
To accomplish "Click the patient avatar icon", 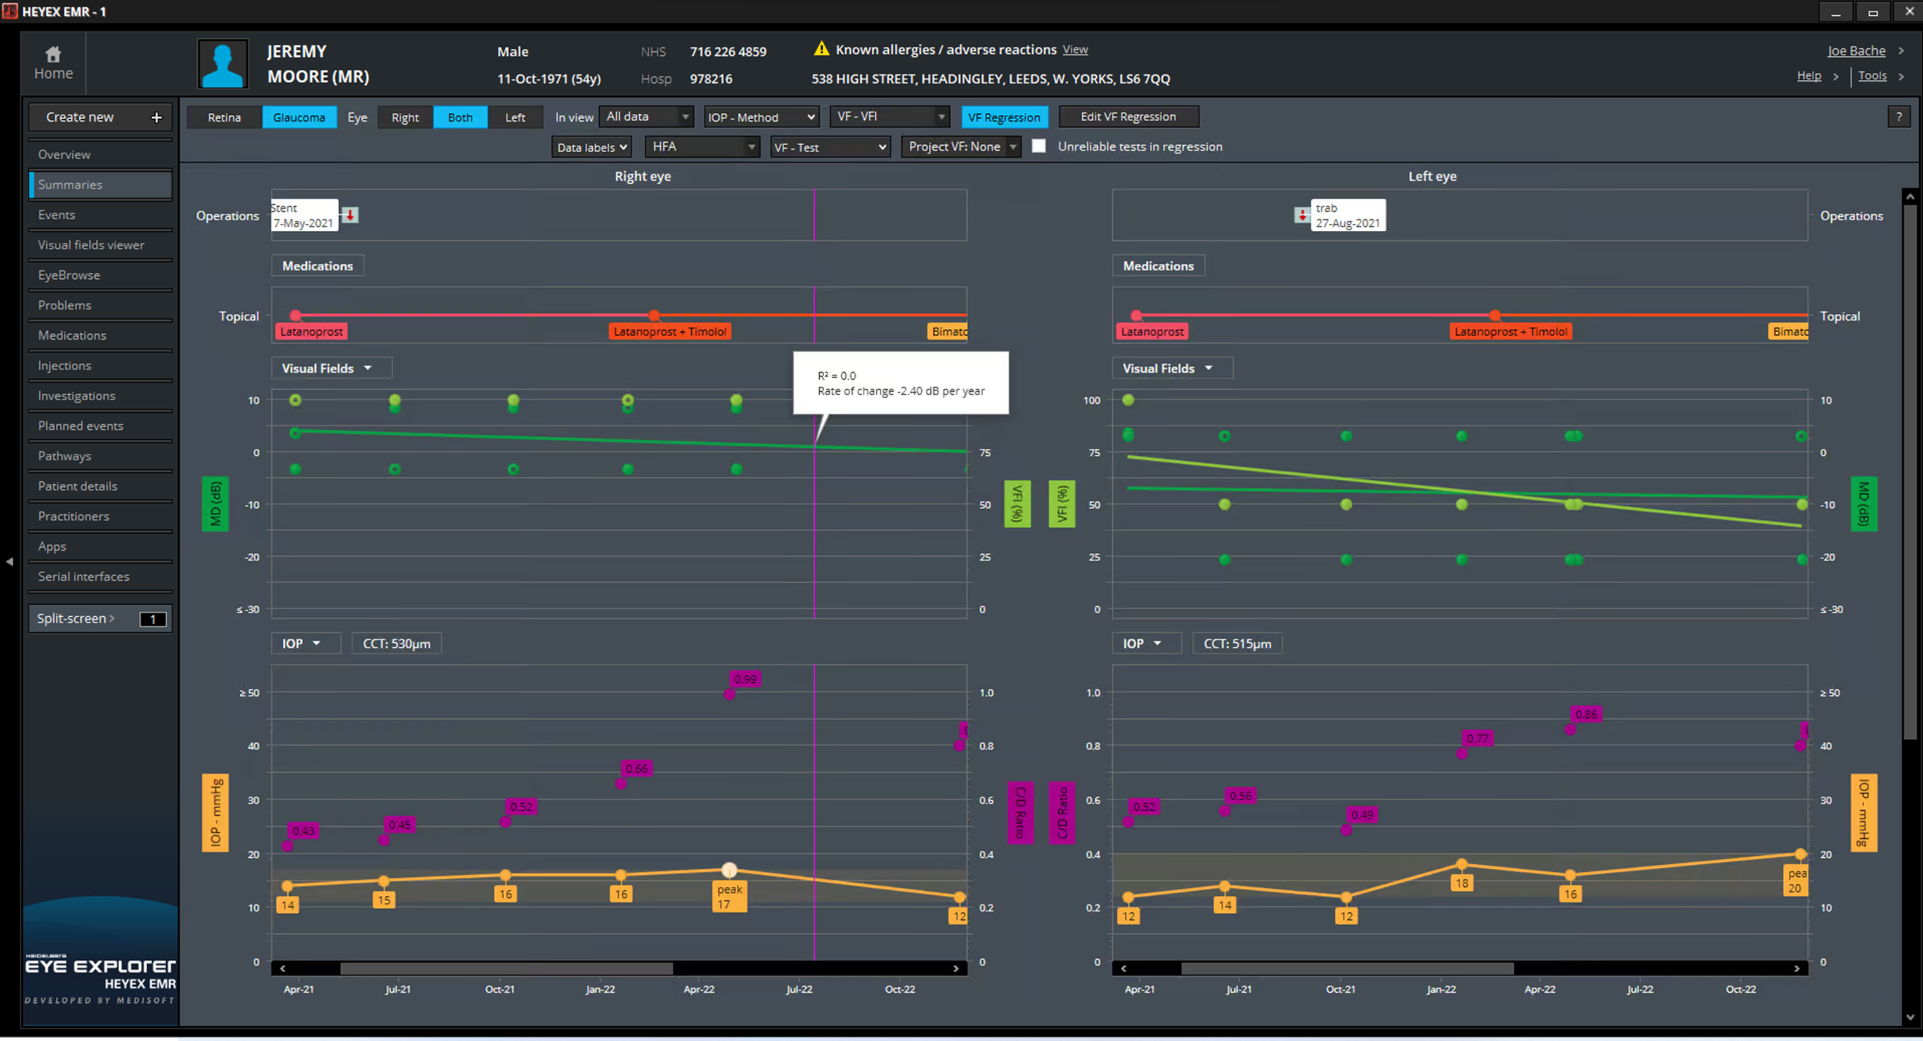I will coord(223,65).
